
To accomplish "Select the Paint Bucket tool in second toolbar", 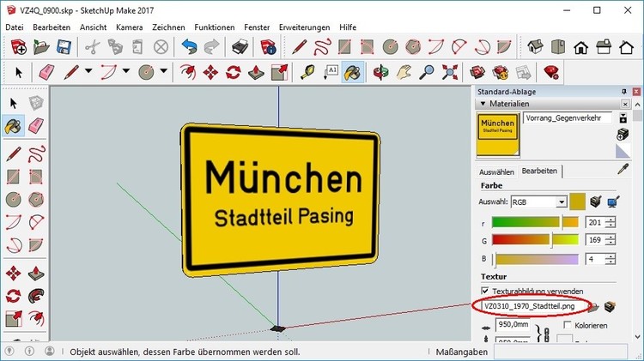I will click(x=353, y=72).
